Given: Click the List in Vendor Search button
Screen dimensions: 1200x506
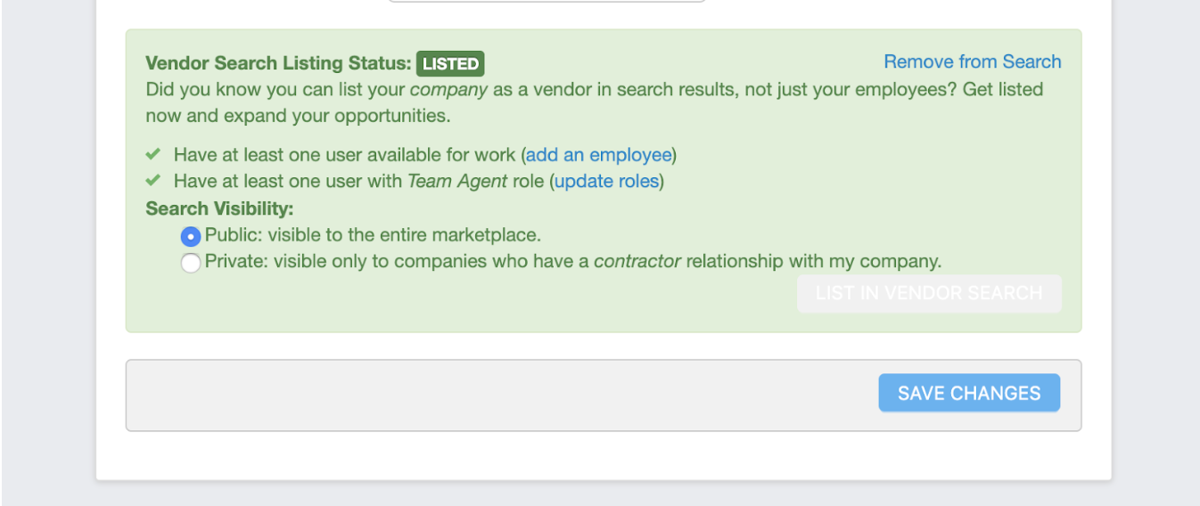Looking at the screenshot, I should point(929,293).
